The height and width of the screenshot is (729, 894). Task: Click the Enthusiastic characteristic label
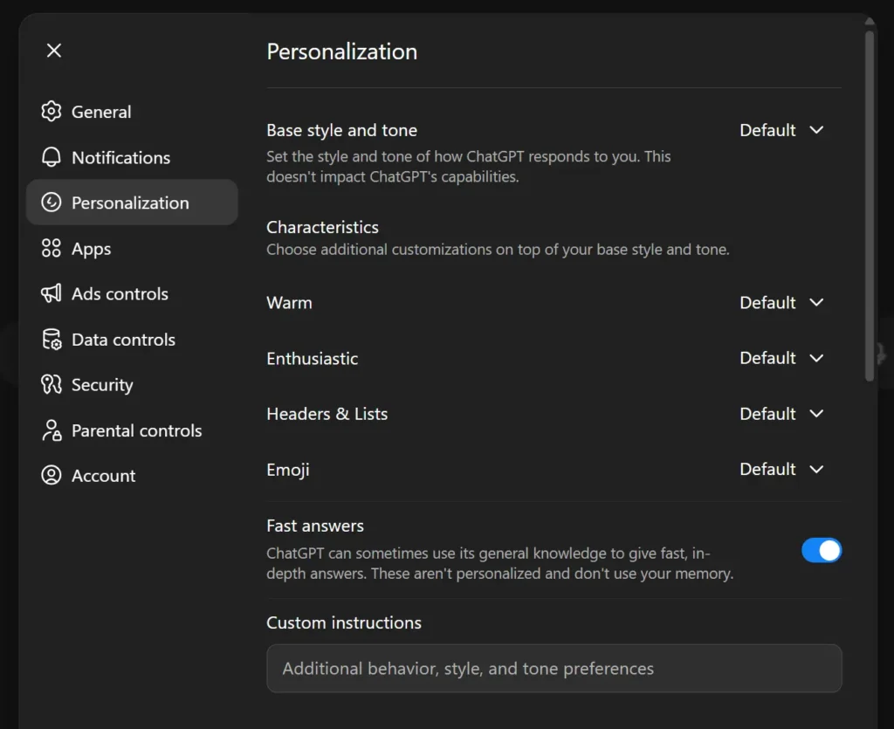pyautogui.click(x=313, y=358)
